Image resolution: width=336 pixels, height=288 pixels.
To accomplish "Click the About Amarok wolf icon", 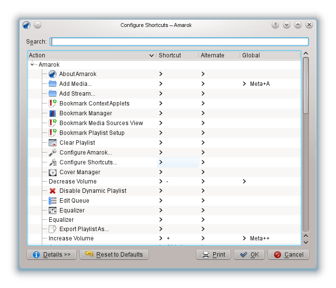I will pos(53,74).
